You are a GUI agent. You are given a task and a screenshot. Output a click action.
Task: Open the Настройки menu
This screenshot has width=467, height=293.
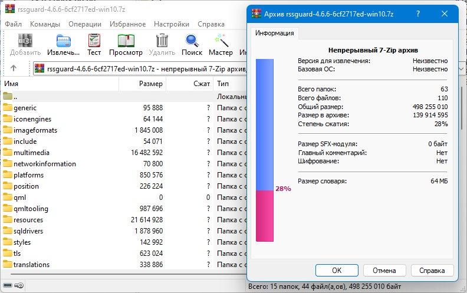click(x=171, y=24)
